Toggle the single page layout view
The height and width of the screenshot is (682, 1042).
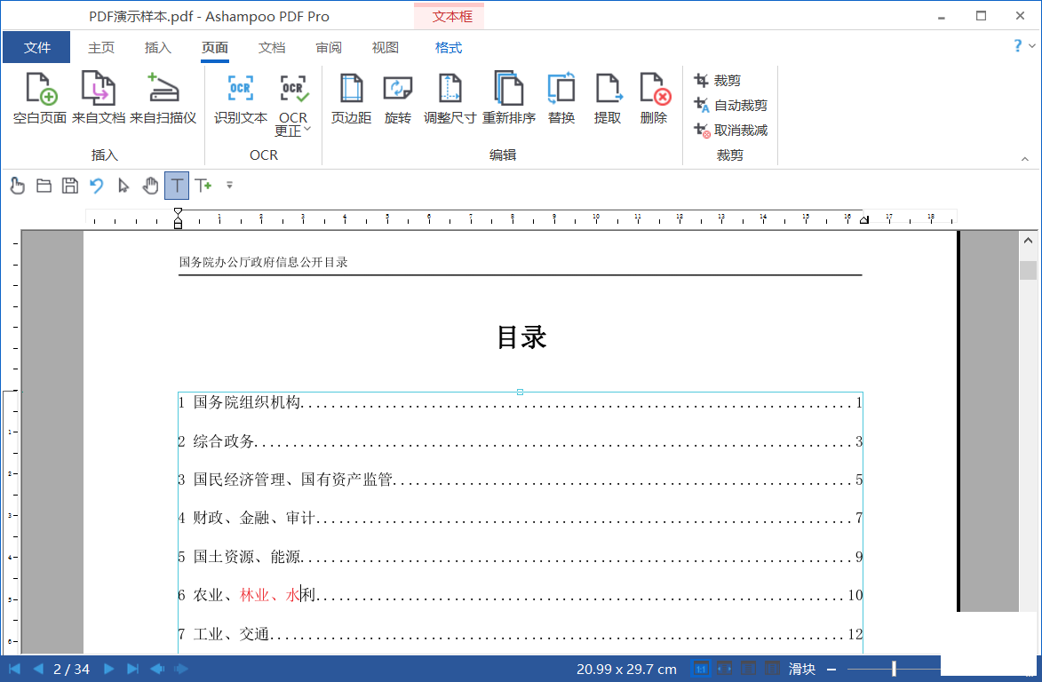click(x=748, y=669)
